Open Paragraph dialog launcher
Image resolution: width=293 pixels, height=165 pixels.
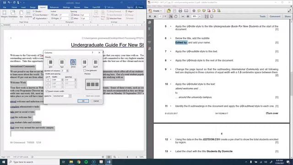click(91, 22)
